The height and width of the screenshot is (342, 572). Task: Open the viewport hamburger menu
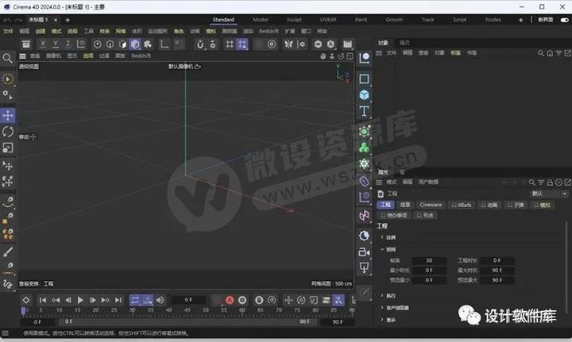(22, 56)
